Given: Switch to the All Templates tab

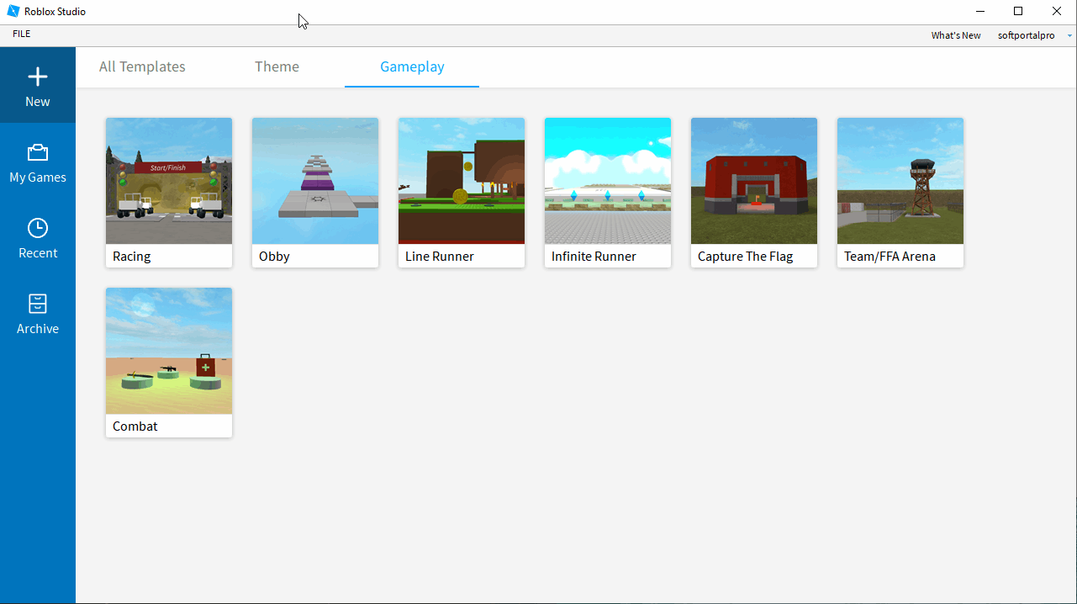Looking at the screenshot, I should (142, 66).
